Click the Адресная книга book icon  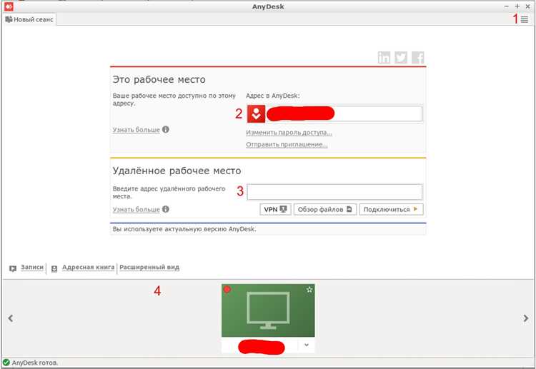pos(54,268)
